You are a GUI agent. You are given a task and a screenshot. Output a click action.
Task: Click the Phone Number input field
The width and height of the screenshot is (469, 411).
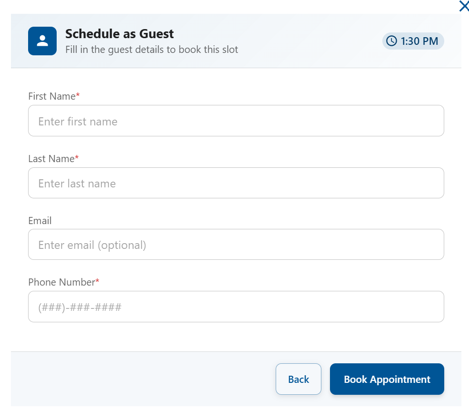pyautogui.click(x=236, y=307)
